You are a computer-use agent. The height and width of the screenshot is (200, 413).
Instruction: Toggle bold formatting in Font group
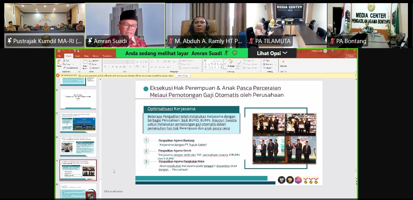(x=105, y=66)
